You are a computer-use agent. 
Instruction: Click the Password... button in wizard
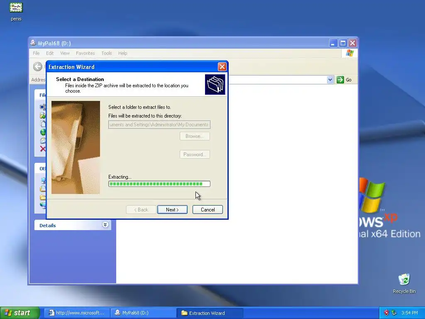(195, 155)
